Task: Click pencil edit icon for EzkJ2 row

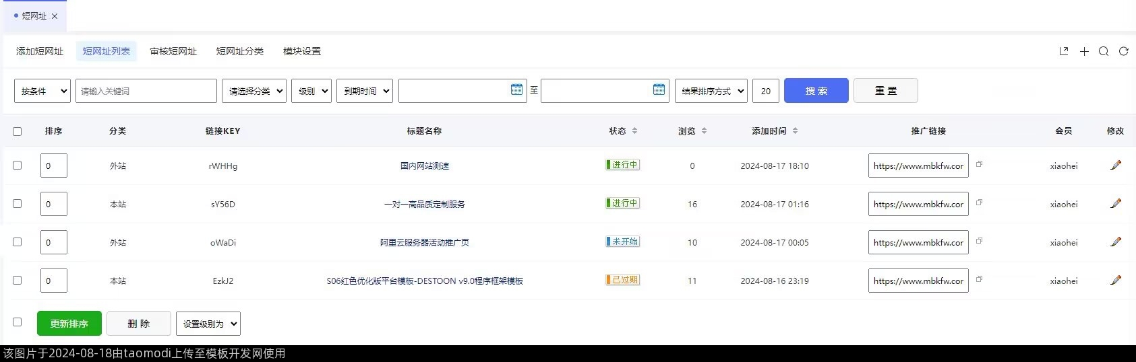Action: (1116, 280)
